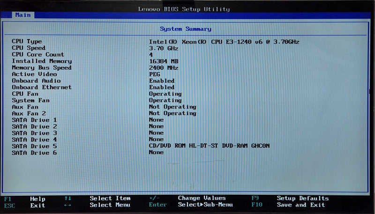Click the F1 key hint

(x=7, y=199)
